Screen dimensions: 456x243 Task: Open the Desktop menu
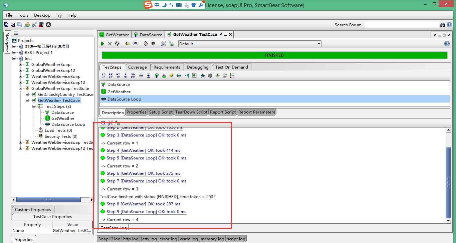(x=42, y=15)
